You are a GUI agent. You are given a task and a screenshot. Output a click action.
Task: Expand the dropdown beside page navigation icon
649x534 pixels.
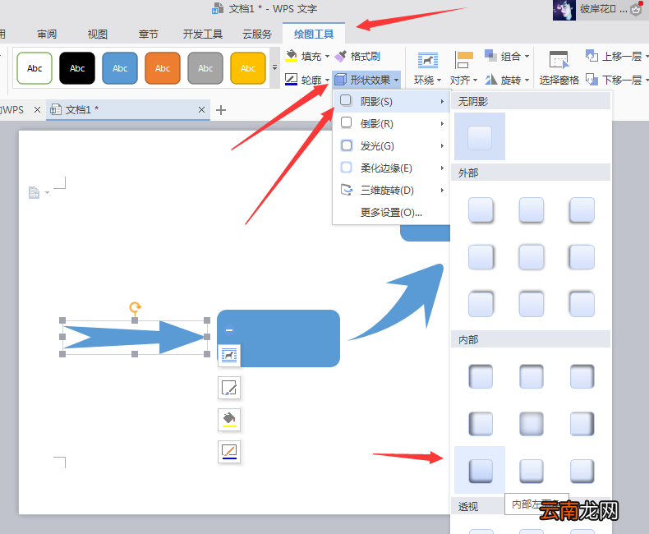47,192
